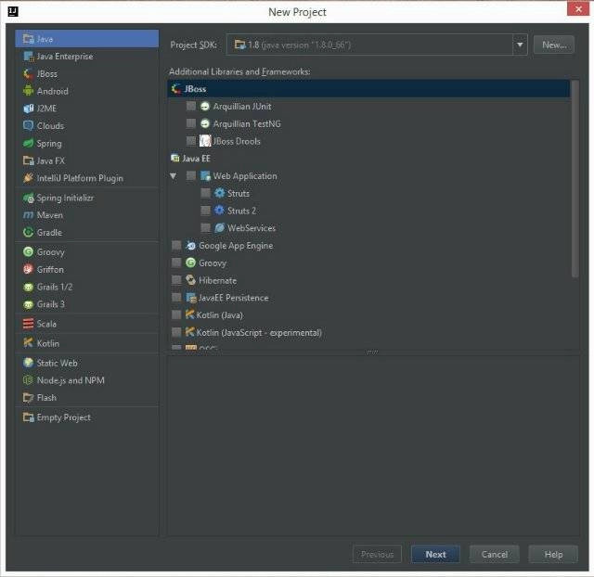Click the frameworks list vertical scrollbar

[x=575, y=179]
